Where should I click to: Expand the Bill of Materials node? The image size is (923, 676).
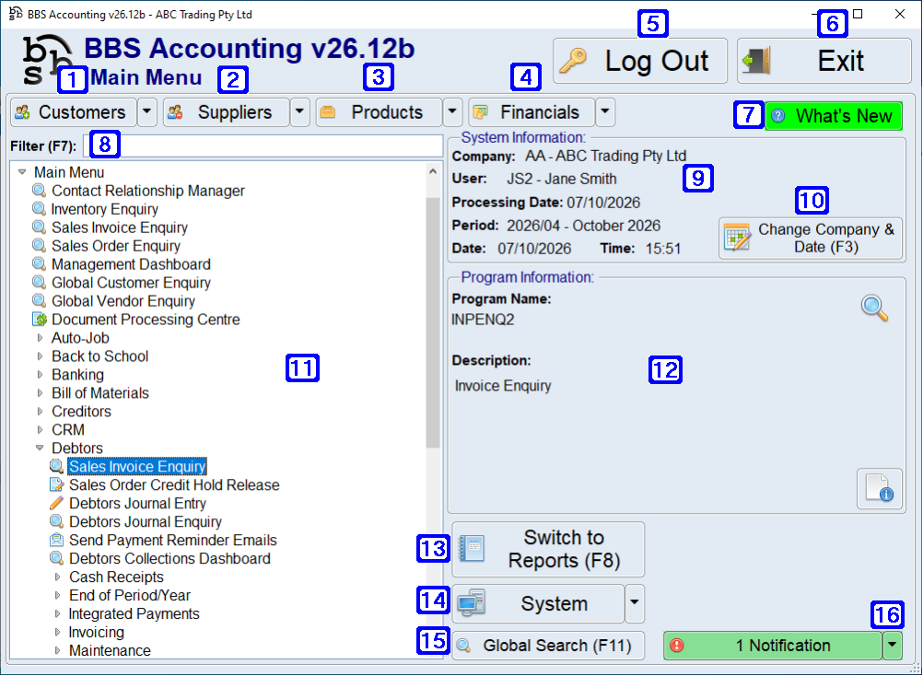click(40, 393)
